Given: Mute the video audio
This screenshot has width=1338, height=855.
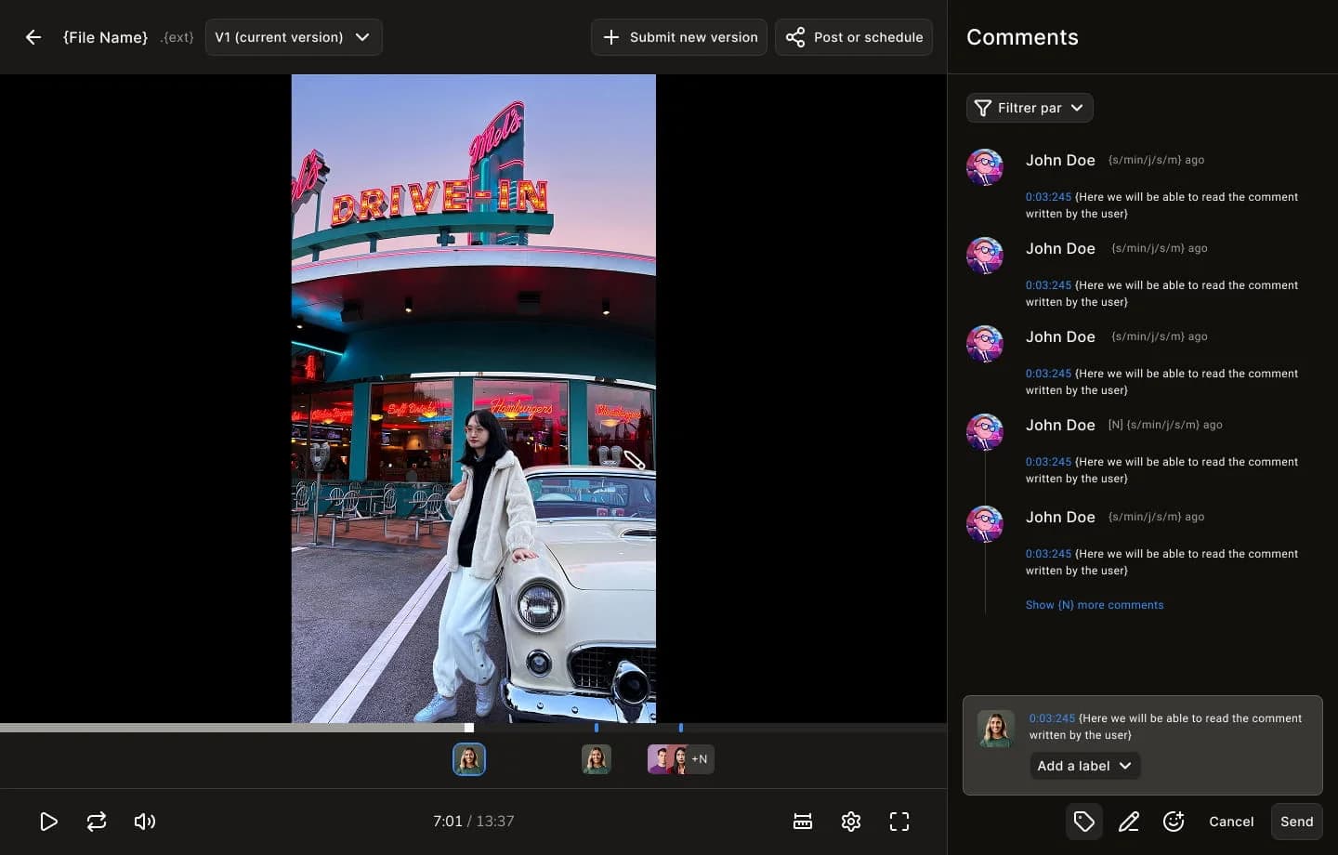Looking at the screenshot, I should pos(145,822).
